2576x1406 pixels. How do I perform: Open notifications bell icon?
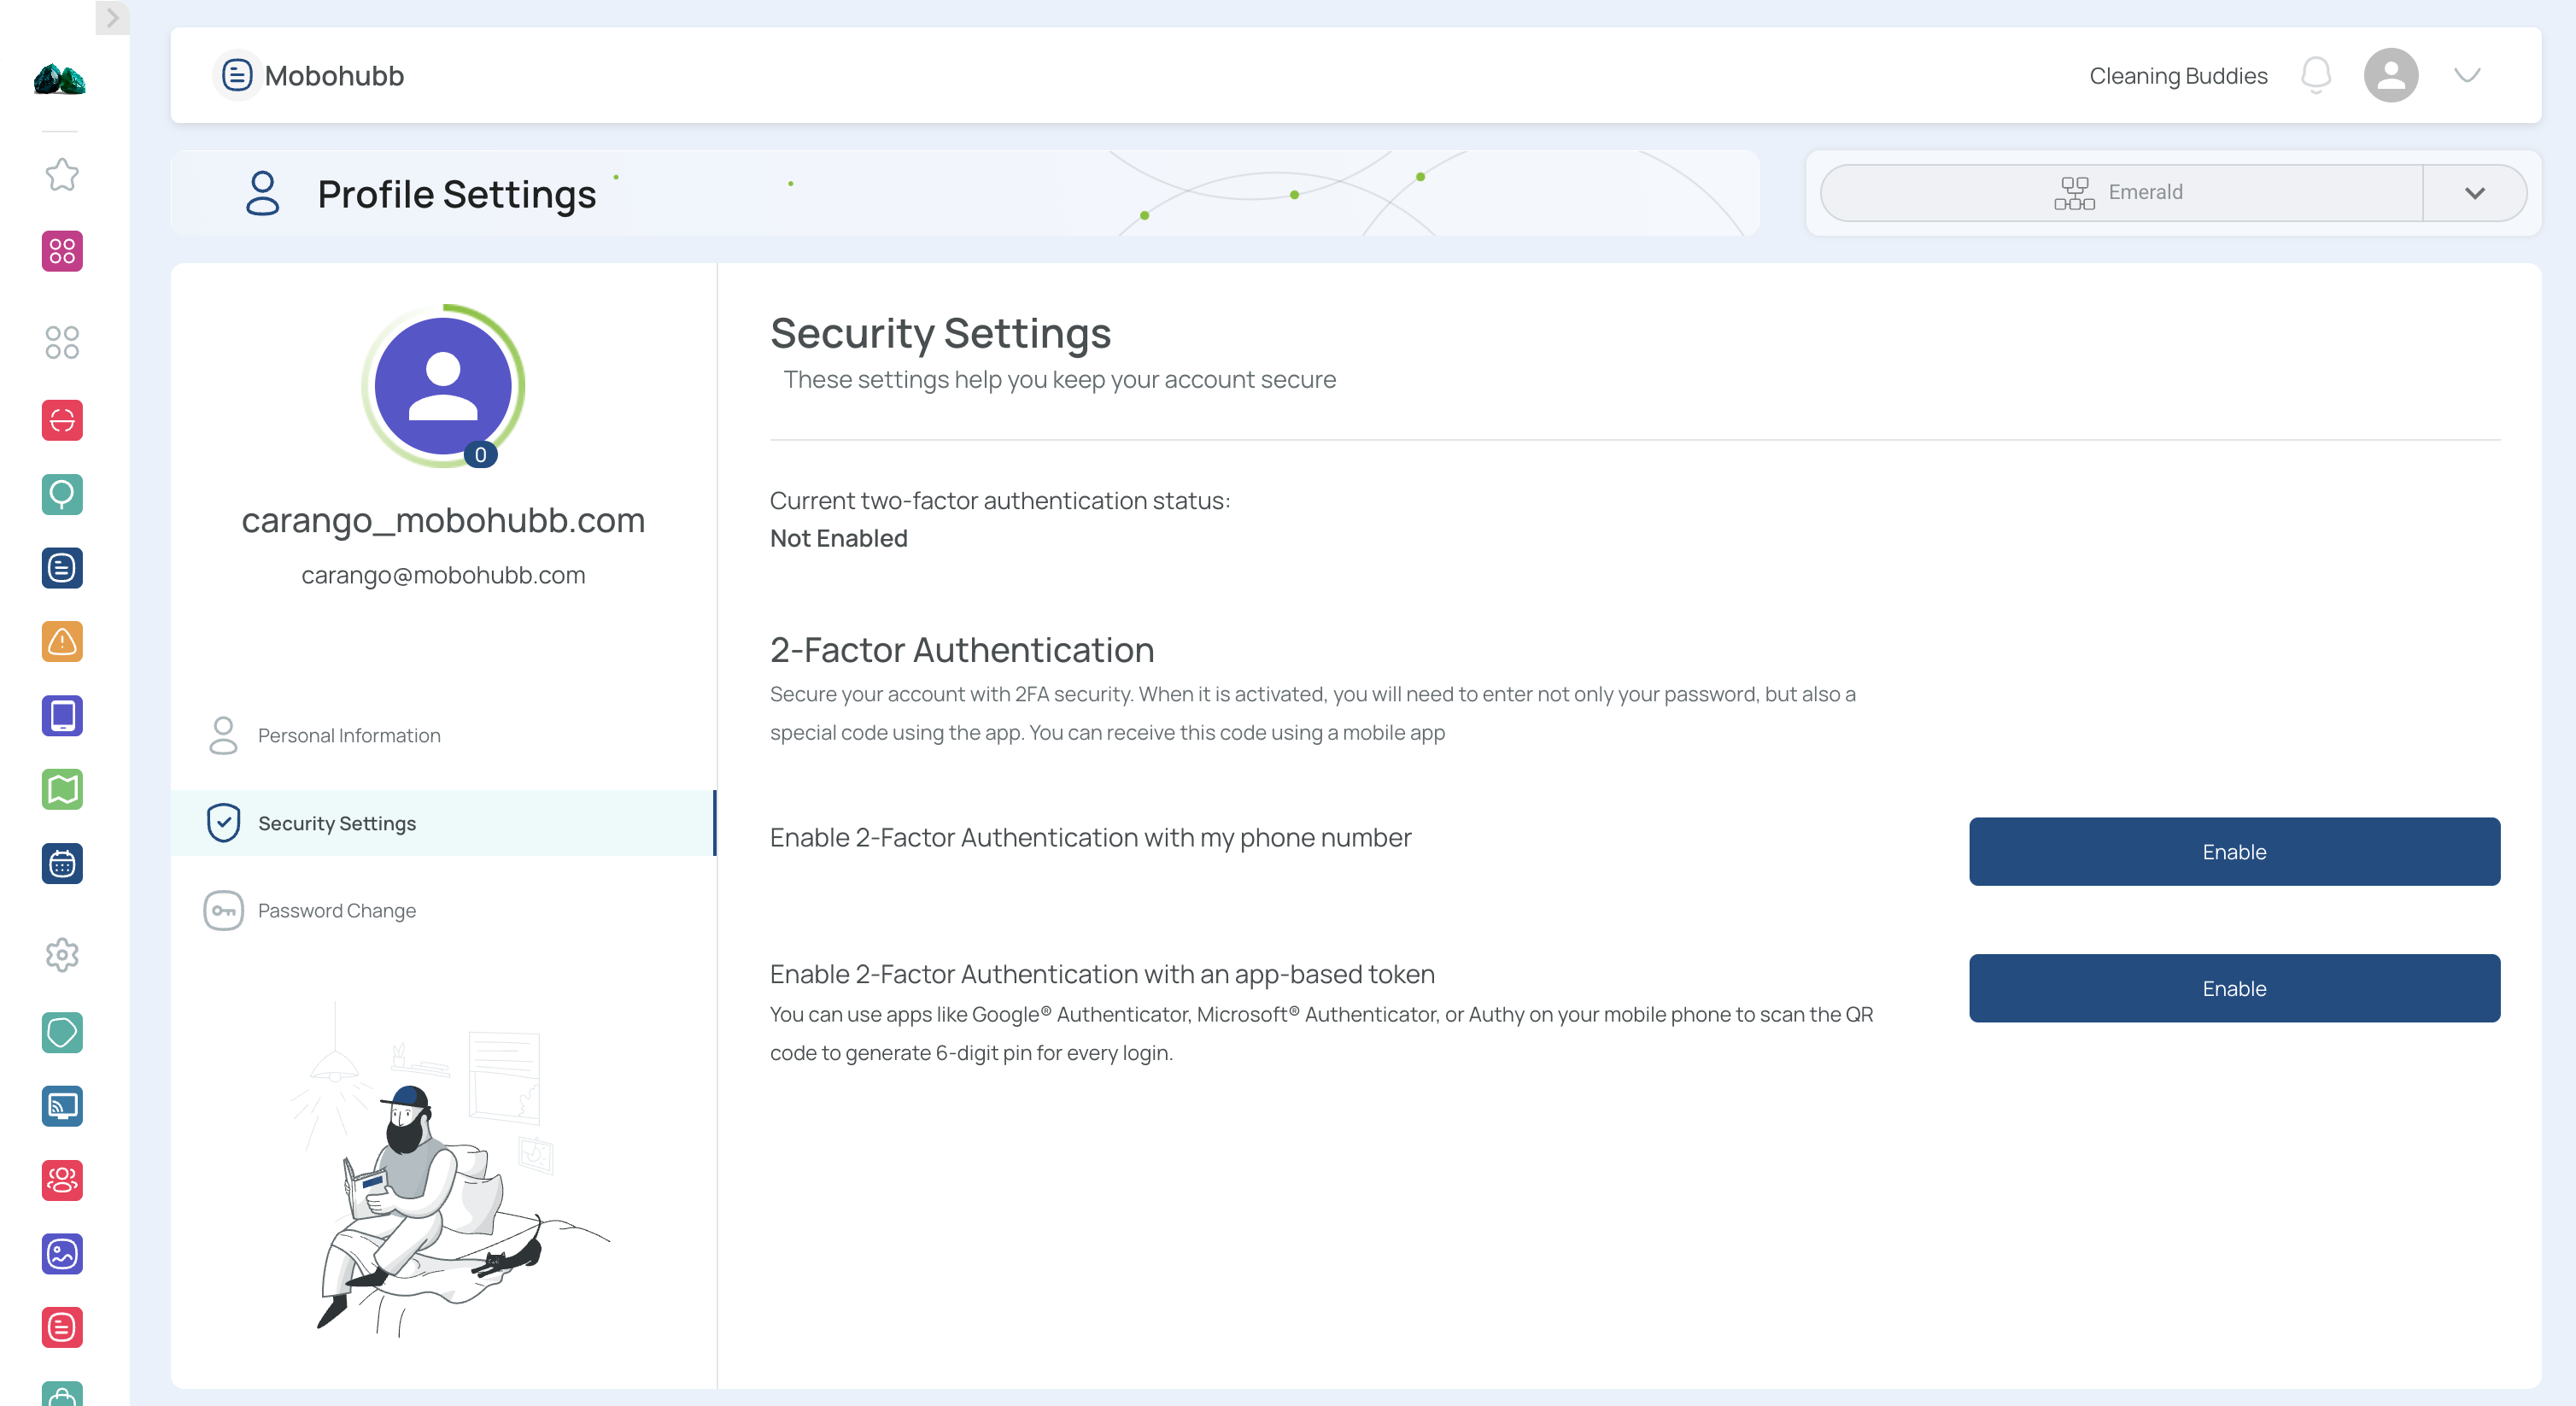tap(2316, 75)
